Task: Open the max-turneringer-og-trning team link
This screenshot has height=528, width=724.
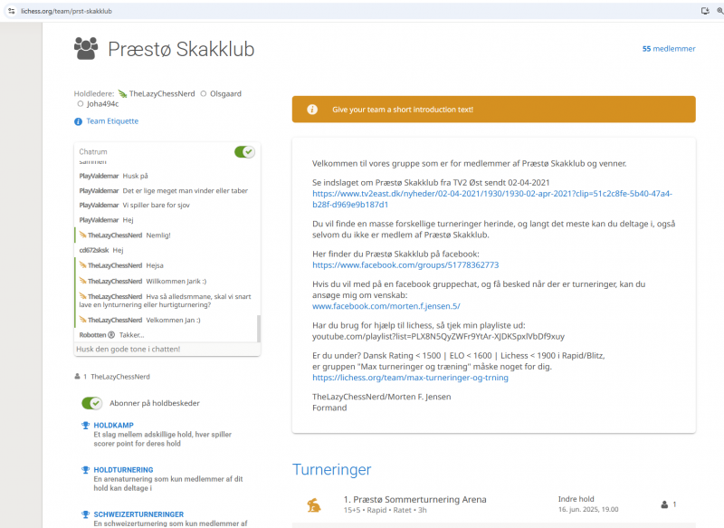Action: tap(410, 378)
